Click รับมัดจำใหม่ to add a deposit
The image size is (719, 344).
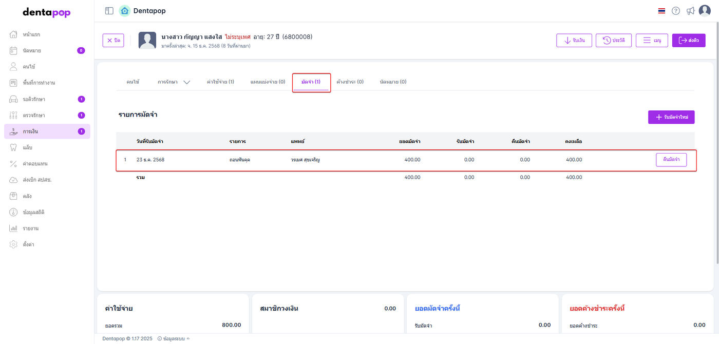(671, 118)
